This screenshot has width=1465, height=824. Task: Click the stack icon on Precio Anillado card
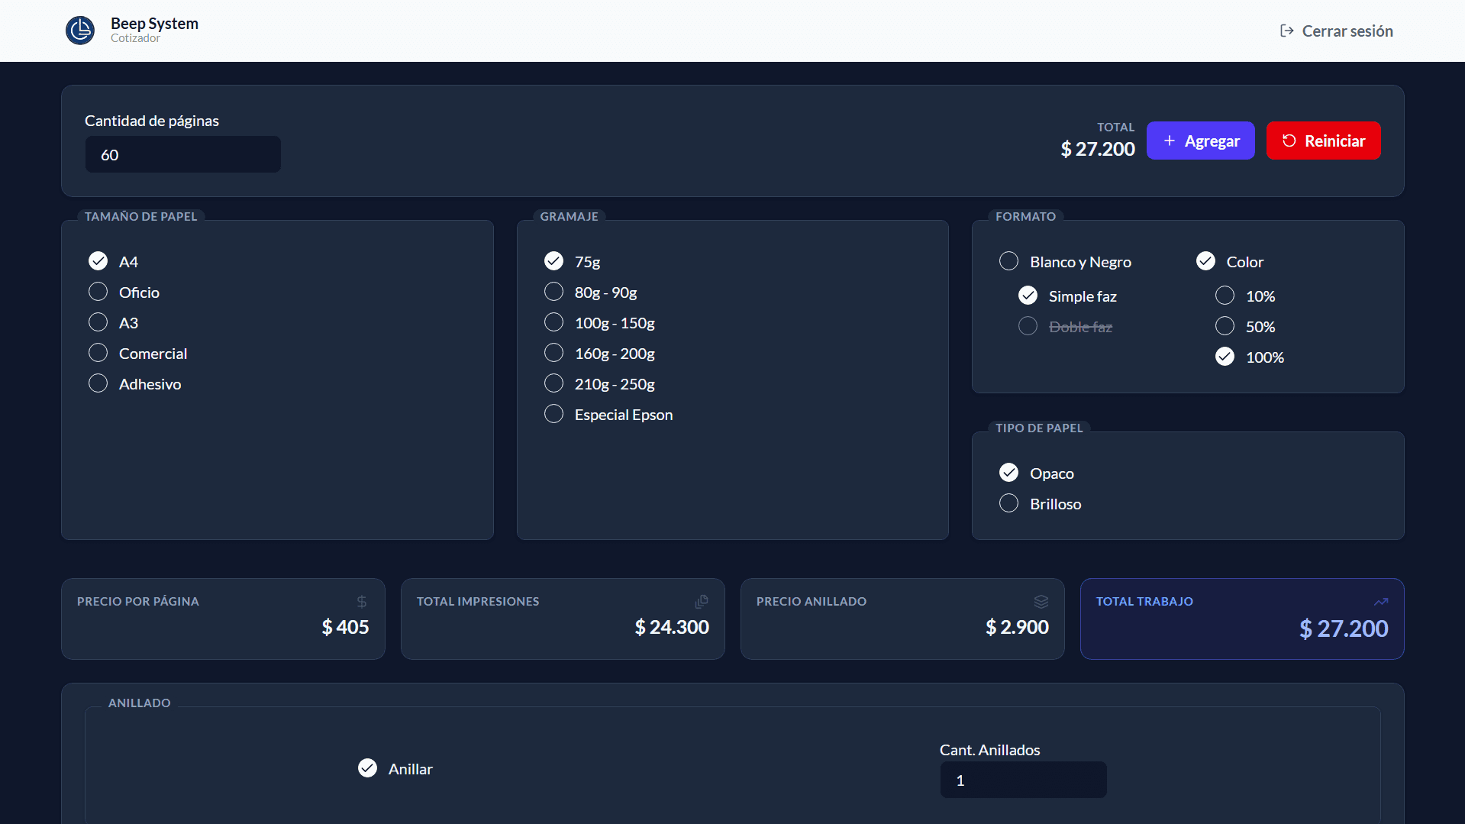[1042, 601]
